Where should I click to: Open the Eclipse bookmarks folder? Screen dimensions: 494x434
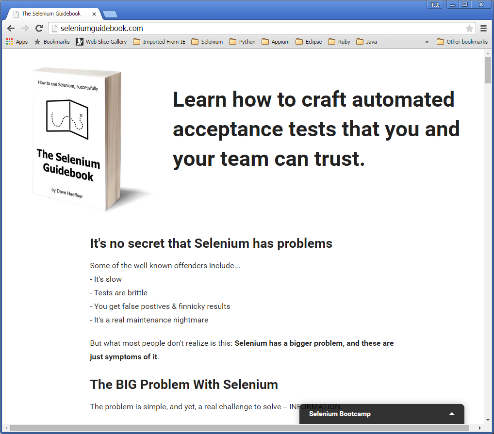click(x=309, y=42)
